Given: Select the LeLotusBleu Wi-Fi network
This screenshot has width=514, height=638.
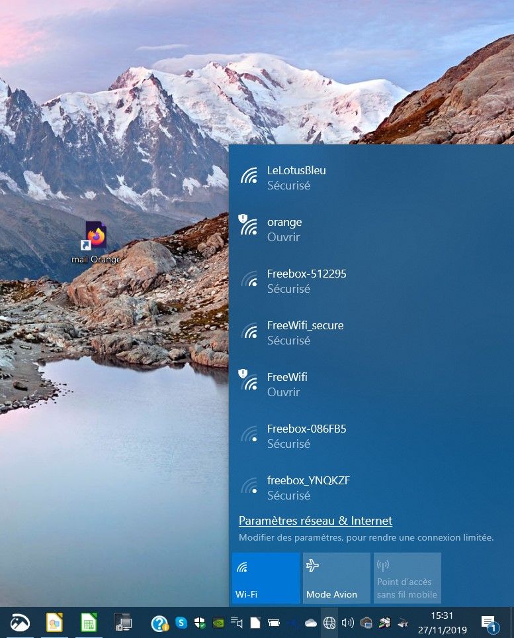Looking at the screenshot, I should point(296,178).
